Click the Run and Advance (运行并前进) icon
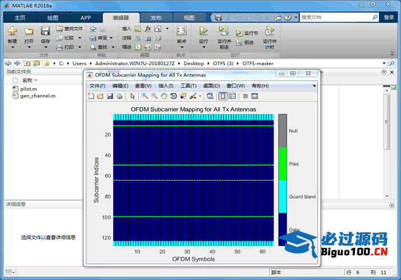This screenshot has width=401, height=280. point(224,31)
